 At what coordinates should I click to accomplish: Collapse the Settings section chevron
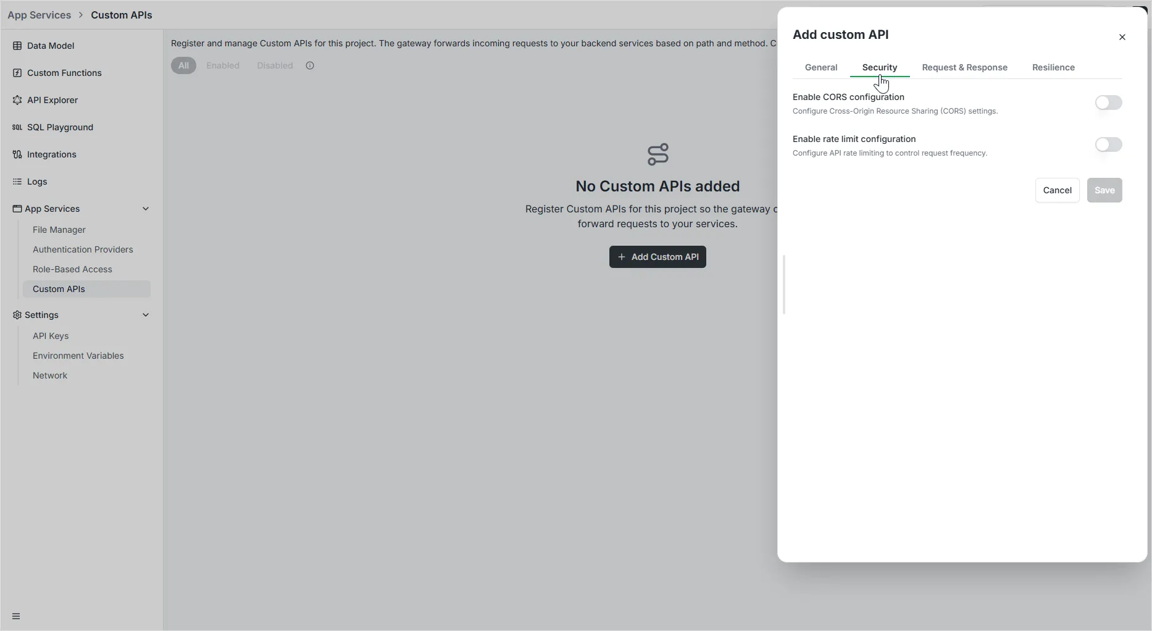[x=146, y=315]
